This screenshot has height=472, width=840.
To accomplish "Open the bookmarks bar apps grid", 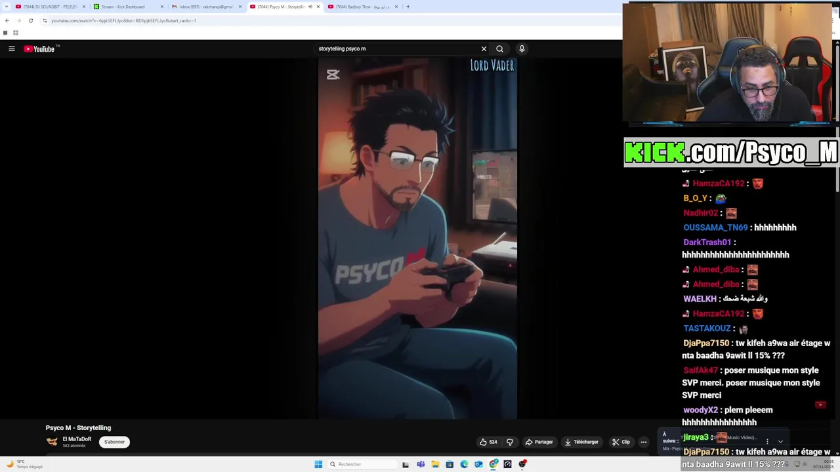I will (x=15, y=33).
